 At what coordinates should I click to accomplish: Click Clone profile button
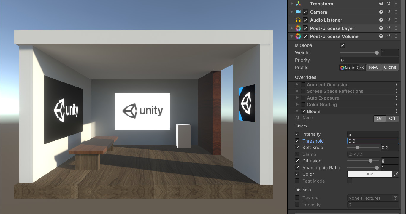[x=390, y=67]
